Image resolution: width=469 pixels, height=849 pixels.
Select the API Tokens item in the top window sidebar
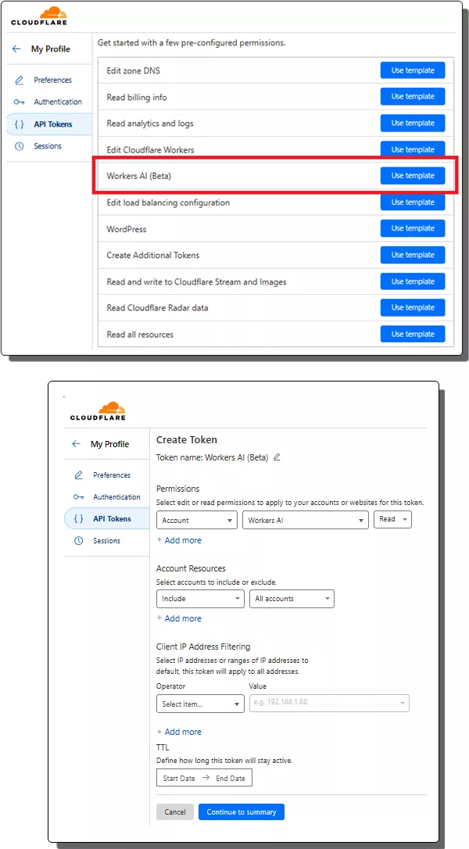[48, 124]
